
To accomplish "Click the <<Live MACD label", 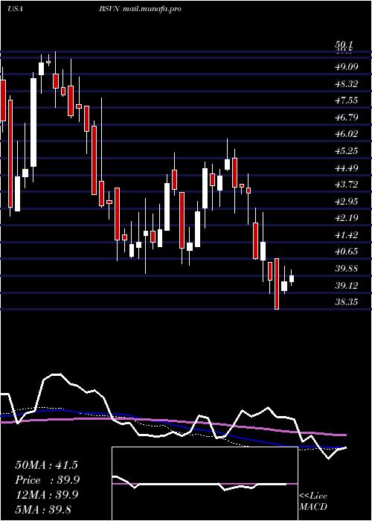I will (313, 501).
